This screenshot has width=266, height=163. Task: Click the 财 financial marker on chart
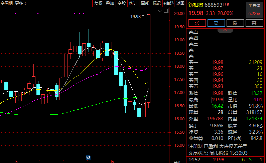coord(88,157)
